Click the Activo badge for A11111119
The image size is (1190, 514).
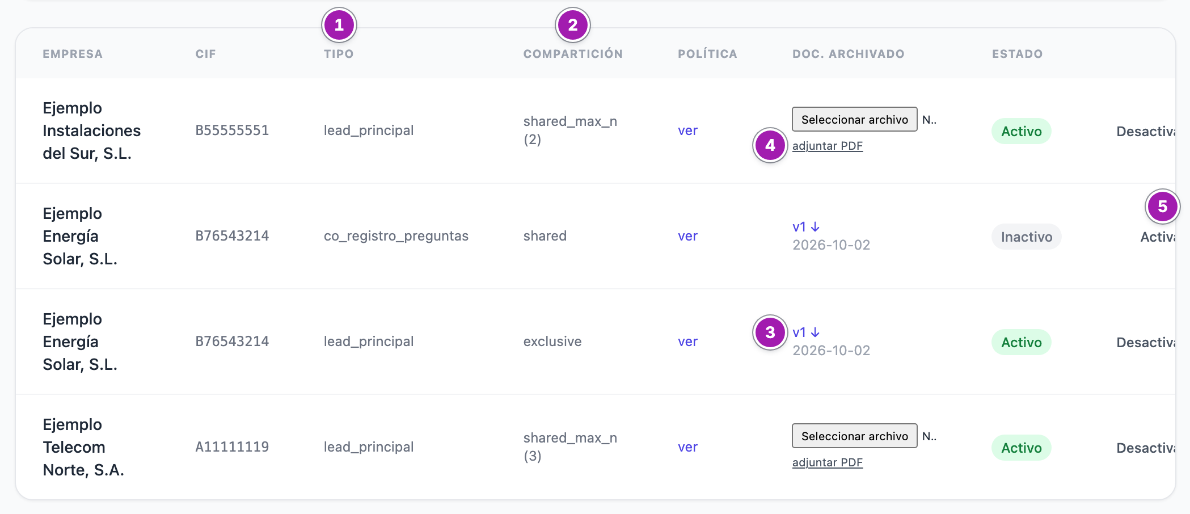[1022, 448]
